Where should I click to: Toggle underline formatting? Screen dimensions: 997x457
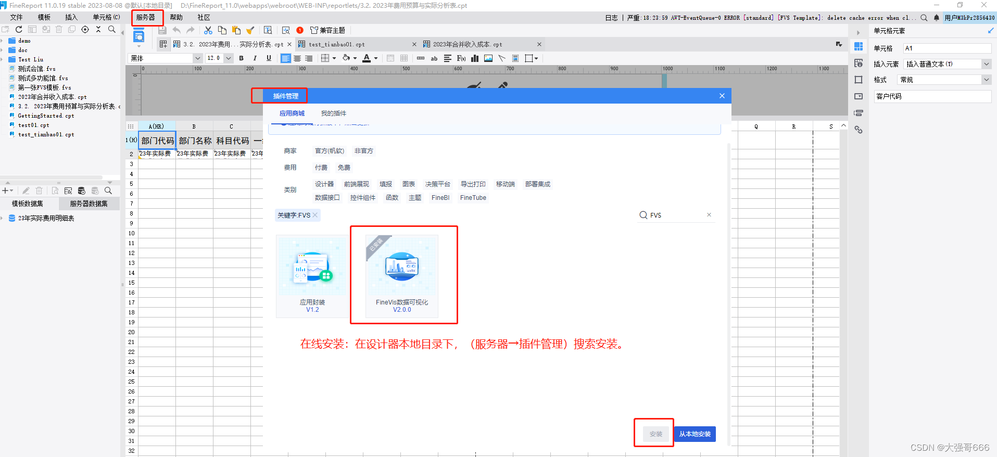[269, 58]
